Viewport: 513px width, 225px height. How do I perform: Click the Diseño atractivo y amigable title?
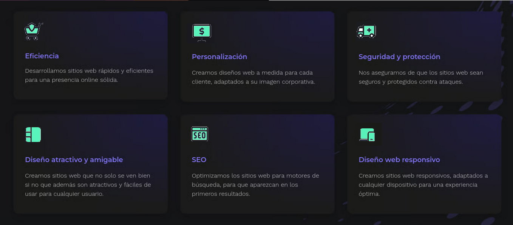click(x=74, y=160)
